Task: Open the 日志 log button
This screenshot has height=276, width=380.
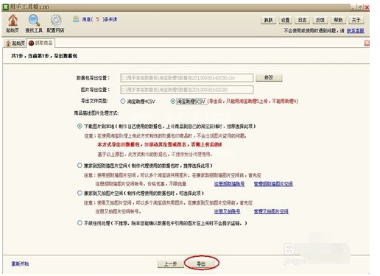Action: point(302,20)
